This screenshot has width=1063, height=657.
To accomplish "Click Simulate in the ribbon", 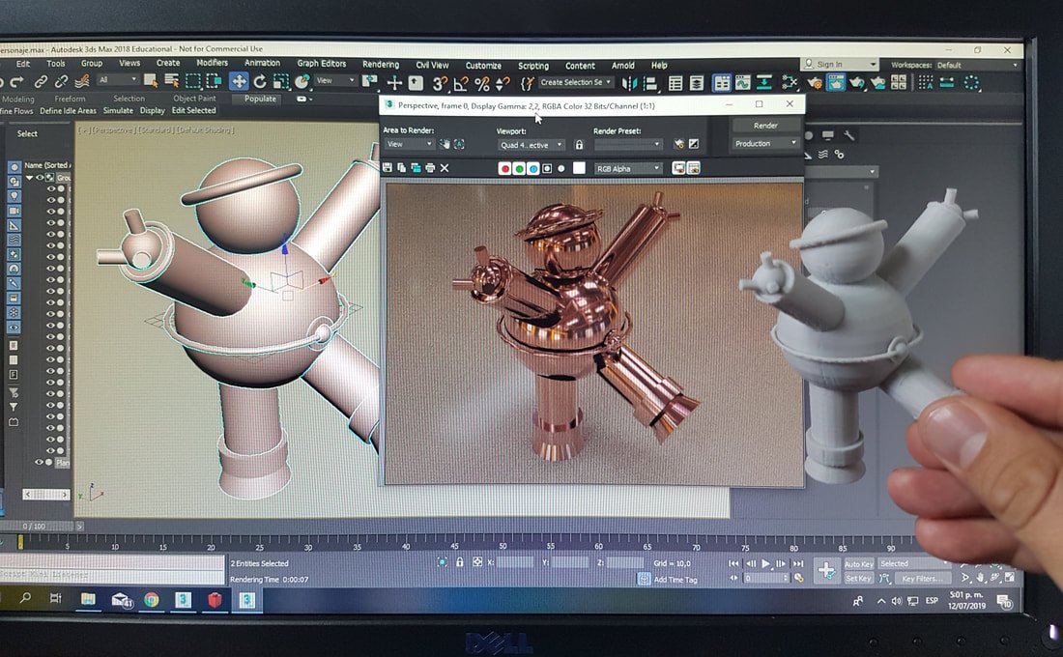I will [118, 110].
